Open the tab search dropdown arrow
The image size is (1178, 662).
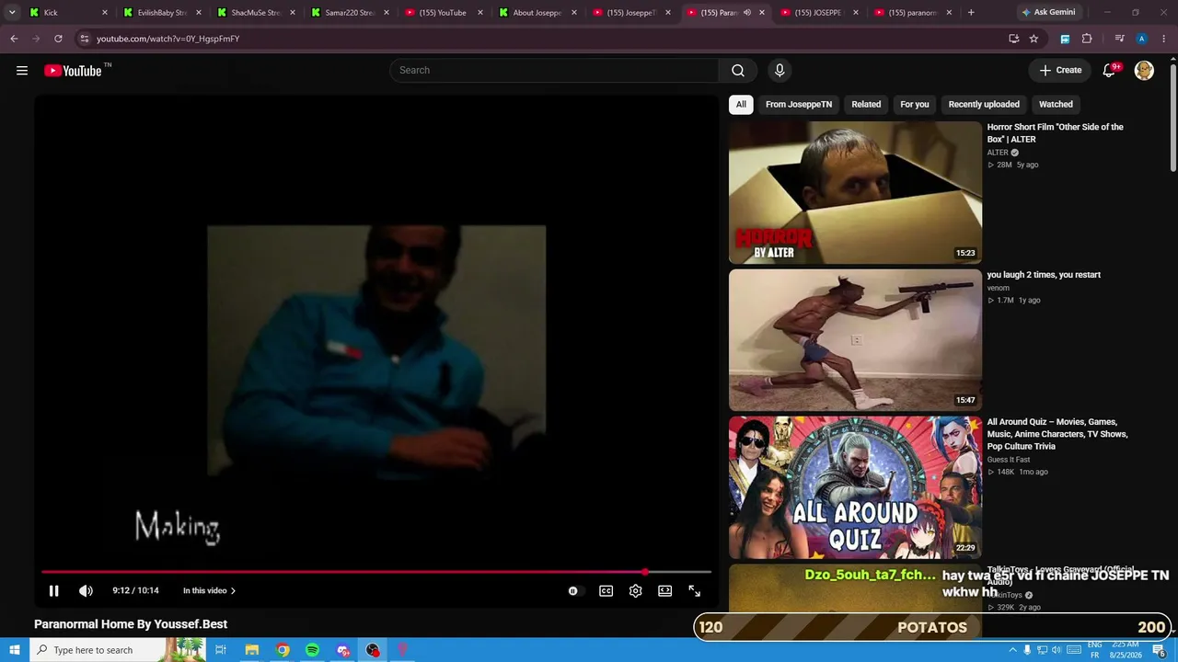12,13
